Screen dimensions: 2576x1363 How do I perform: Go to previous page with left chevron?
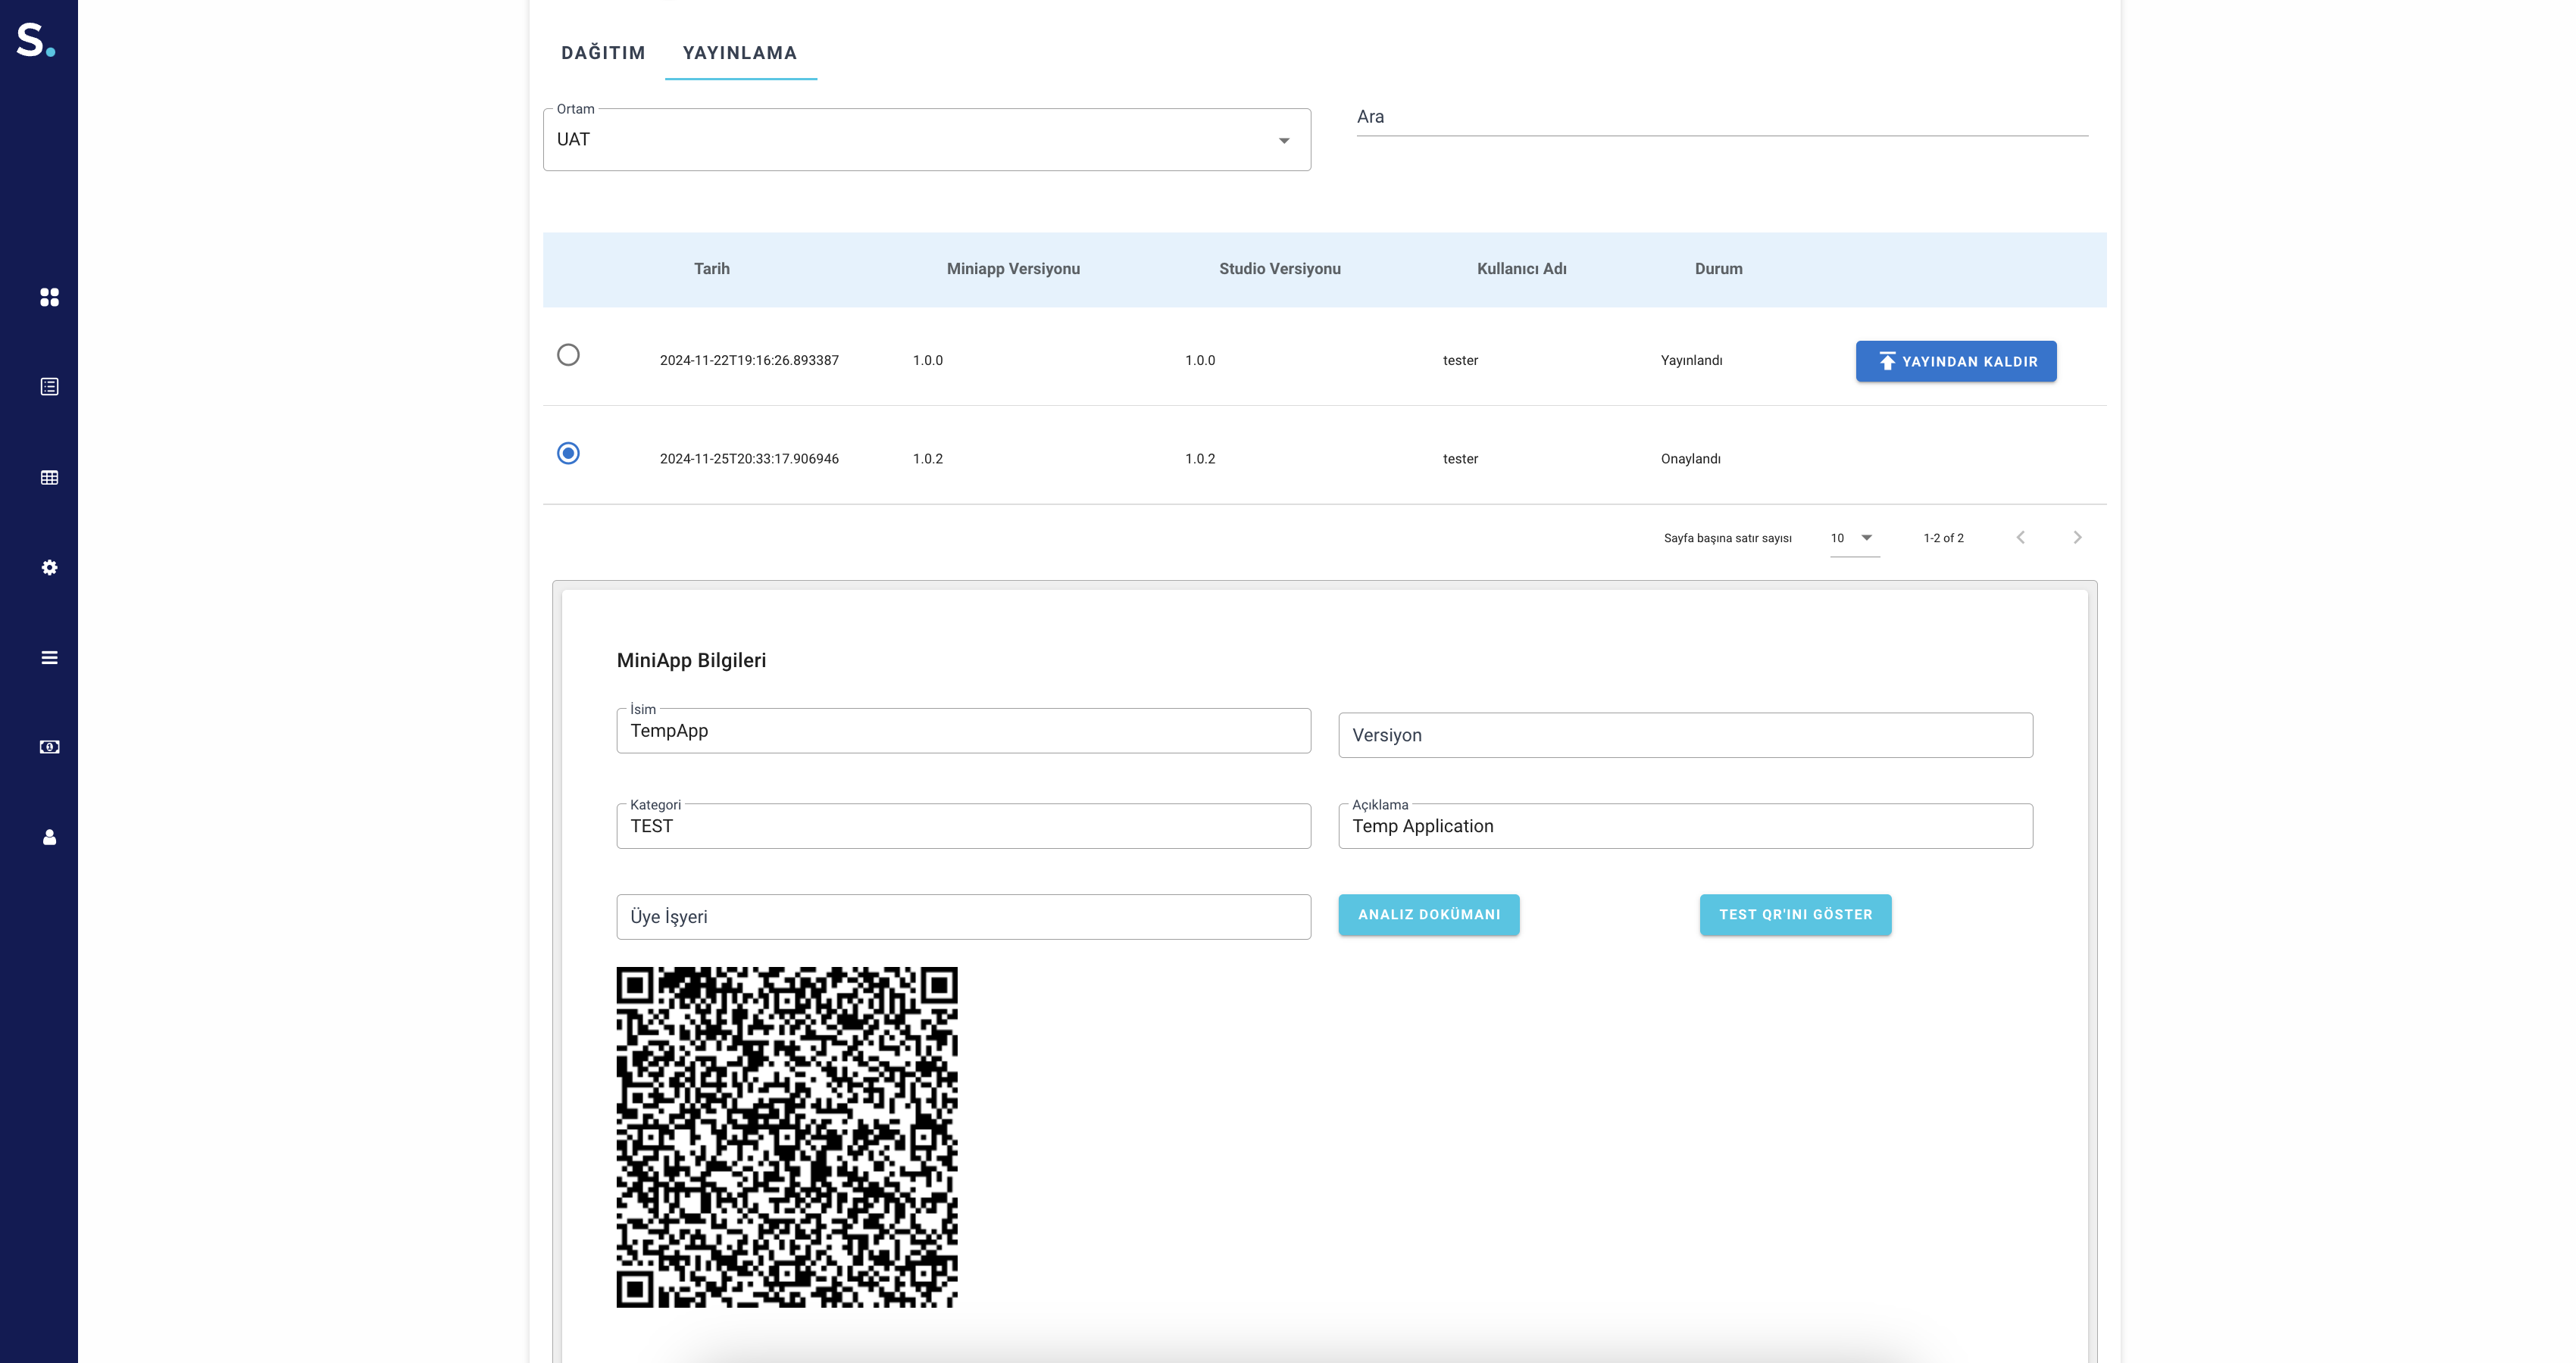pyautogui.click(x=2020, y=538)
